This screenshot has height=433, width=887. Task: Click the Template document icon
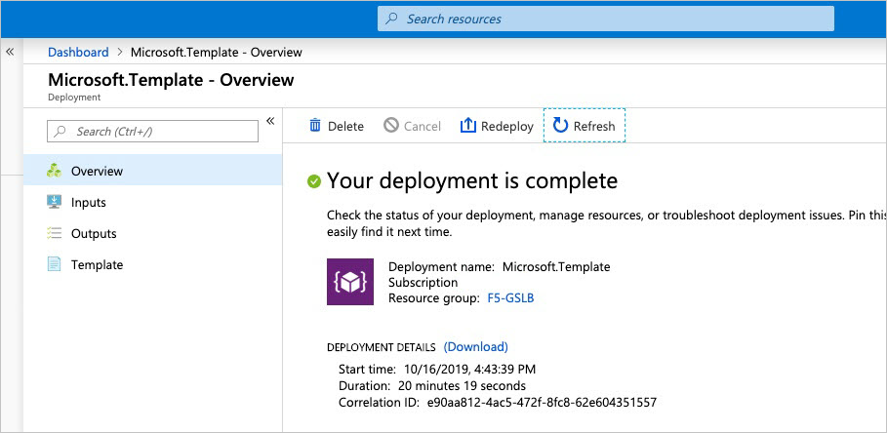point(55,264)
